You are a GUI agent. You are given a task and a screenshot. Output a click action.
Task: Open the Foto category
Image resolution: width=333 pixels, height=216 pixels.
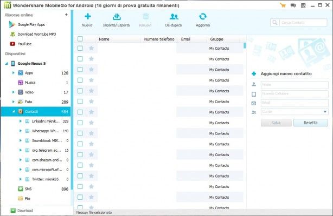28,102
